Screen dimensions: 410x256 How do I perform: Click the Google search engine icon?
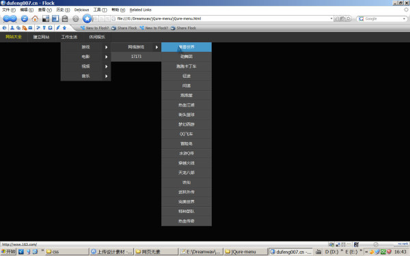click(361, 18)
